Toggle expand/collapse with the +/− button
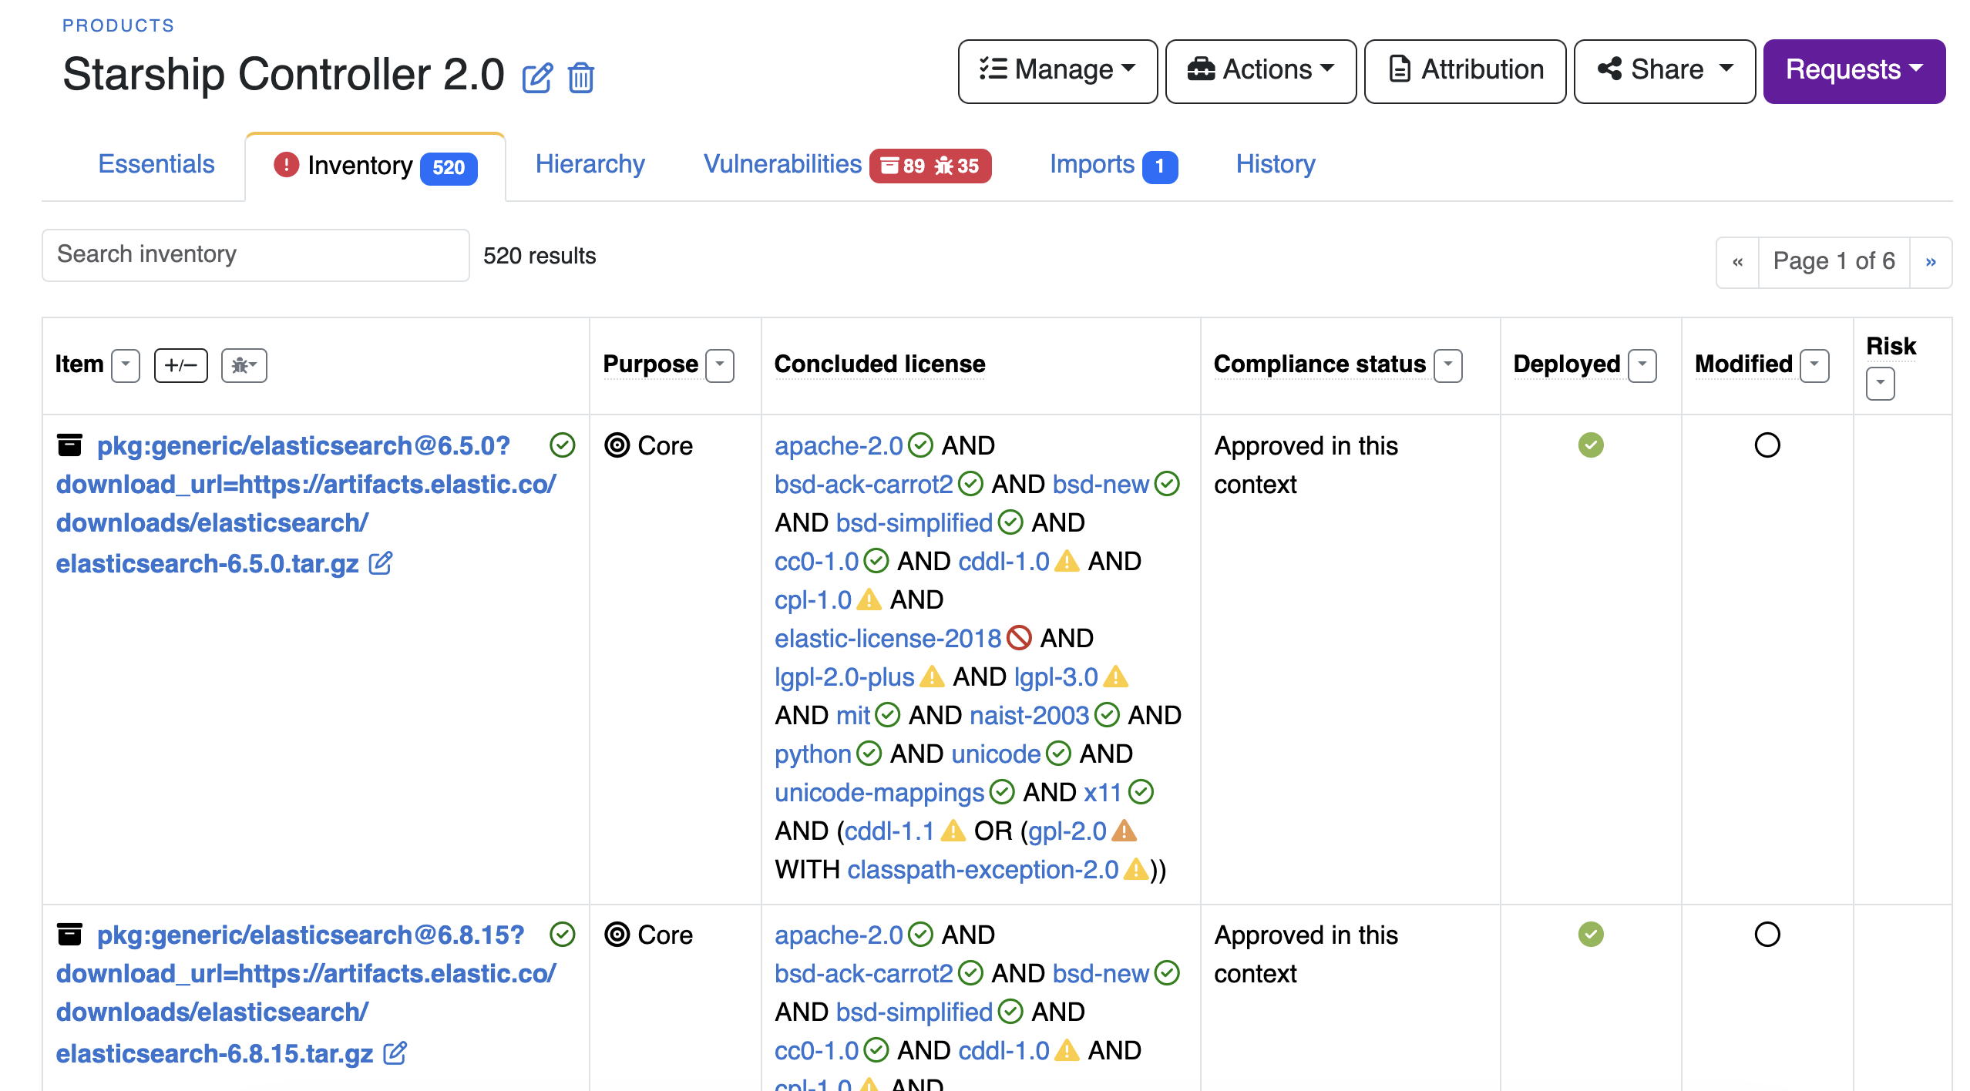The width and height of the screenshot is (1970, 1091). [181, 365]
